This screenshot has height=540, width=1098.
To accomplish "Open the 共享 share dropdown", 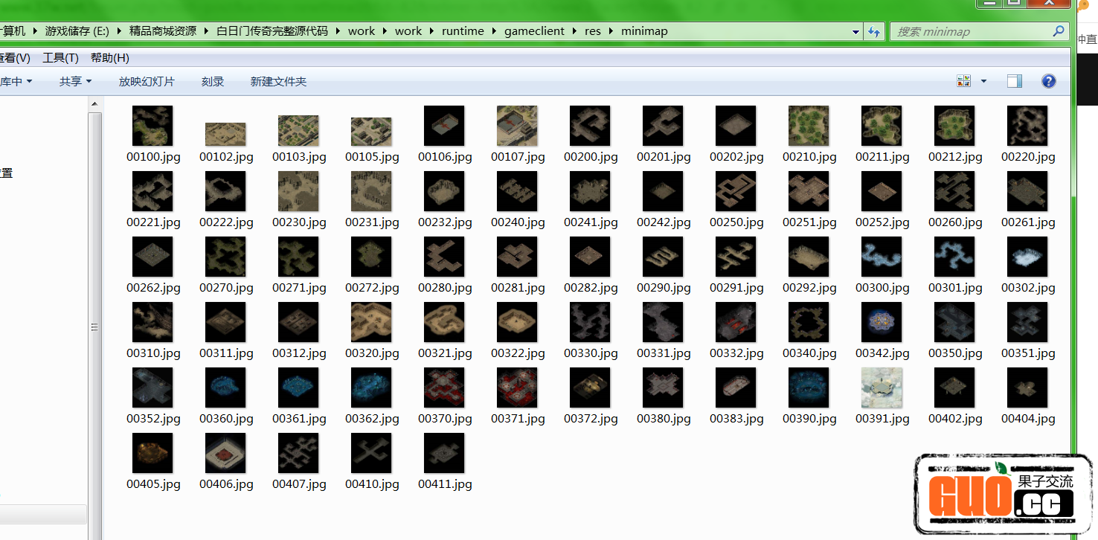I will [x=74, y=81].
